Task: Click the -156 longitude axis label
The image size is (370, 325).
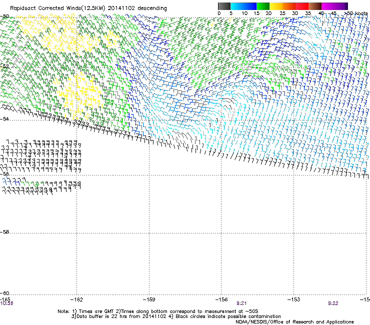Action: point(221,299)
